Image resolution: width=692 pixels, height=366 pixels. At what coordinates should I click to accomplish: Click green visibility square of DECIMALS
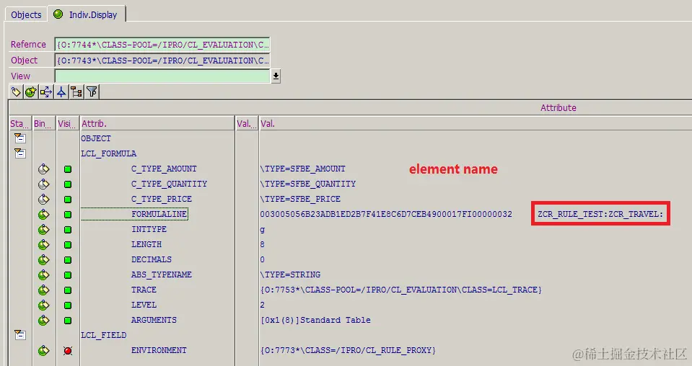tap(68, 260)
